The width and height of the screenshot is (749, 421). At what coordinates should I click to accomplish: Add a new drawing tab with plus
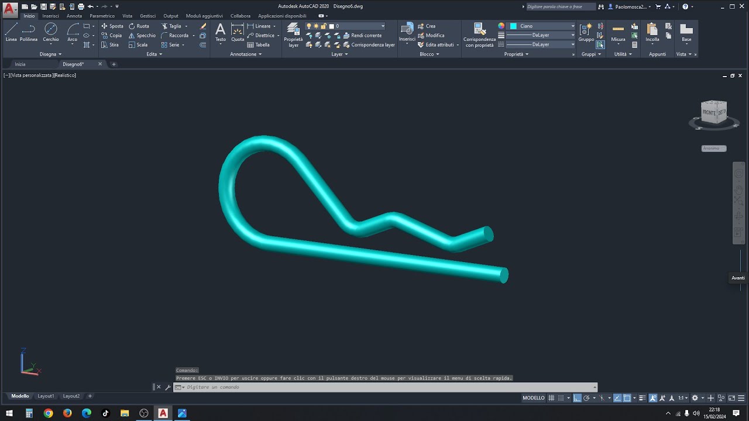click(x=114, y=64)
